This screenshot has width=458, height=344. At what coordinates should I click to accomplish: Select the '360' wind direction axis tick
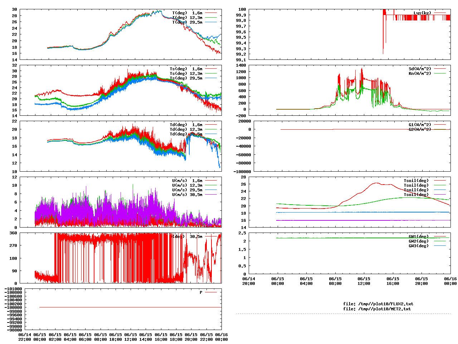pos(13,233)
